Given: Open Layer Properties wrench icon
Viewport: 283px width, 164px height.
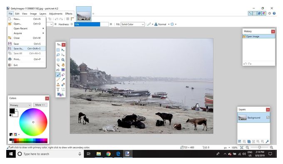Looking at the screenshot, I should click(x=267, y=142).
